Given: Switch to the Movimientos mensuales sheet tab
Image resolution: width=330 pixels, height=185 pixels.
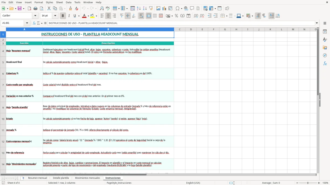Looking at the screenshot, I should pos(87,178).
